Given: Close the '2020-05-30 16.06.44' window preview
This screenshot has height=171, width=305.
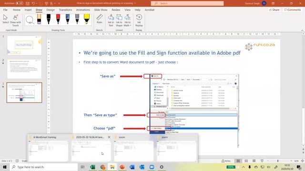Looking at the screenshot, I should click(109, 137).
